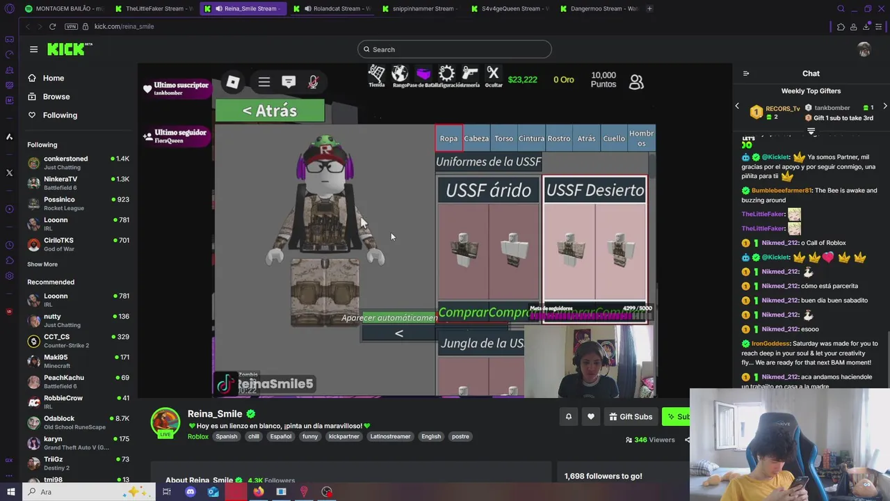890x501 pixels.
Task: Click the gear Configuración icon in game
Action: pos(446,76)
